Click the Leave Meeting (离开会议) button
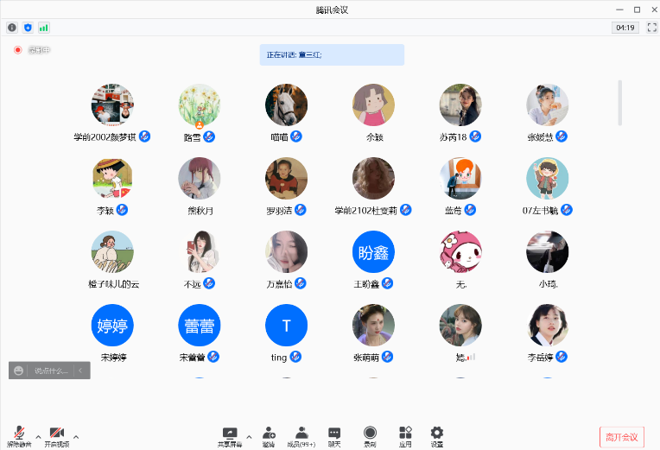Image resolution: width=660 pixels, height=450 pixels. [x=622, y=437]
